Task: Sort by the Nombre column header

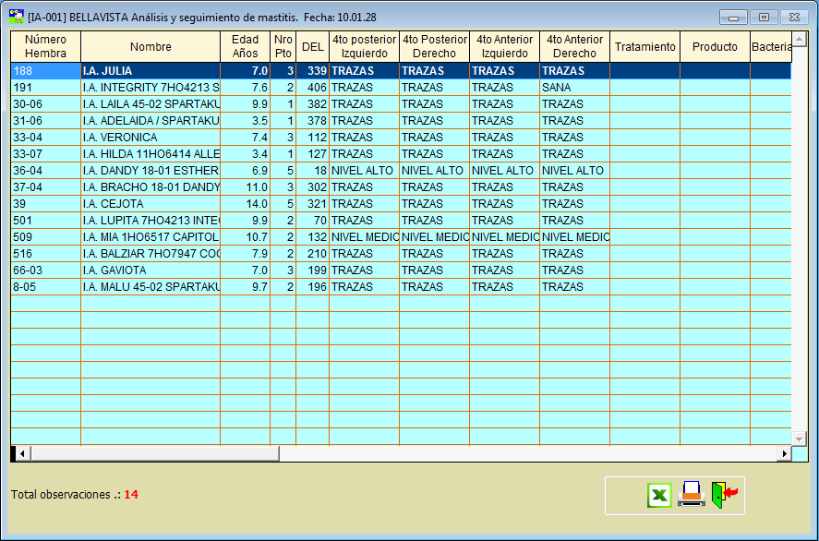Action: pyautogui.click(x=151, y=47)
